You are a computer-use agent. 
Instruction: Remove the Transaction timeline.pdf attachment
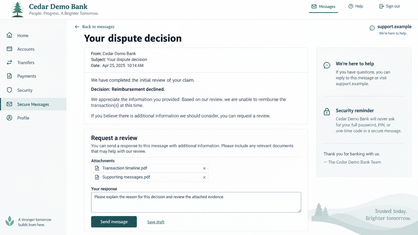tap(204, 168)
